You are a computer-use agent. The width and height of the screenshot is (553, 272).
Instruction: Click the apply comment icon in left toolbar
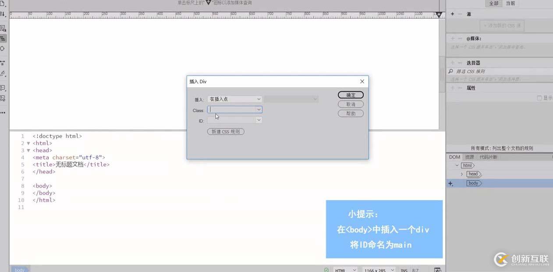pyautogui.click(x=3, y=88)
